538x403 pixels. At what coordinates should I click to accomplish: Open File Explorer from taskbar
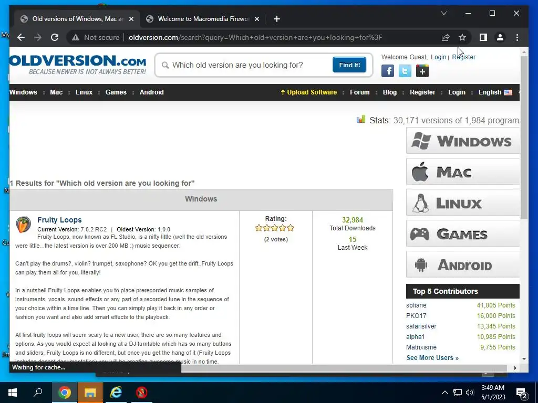(x=90, y=393)
